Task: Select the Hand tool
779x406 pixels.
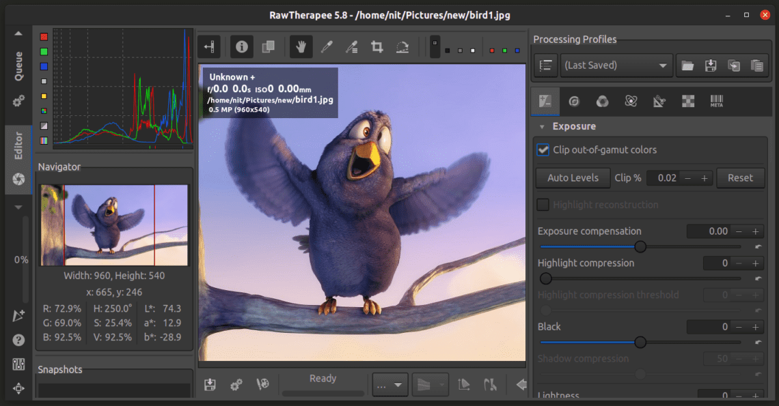Action: [301, 46]
